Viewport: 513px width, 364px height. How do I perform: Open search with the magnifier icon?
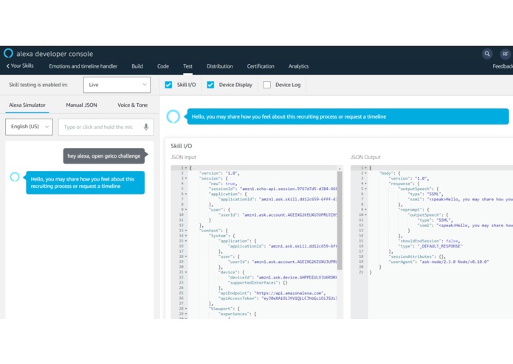coord(487,54)
